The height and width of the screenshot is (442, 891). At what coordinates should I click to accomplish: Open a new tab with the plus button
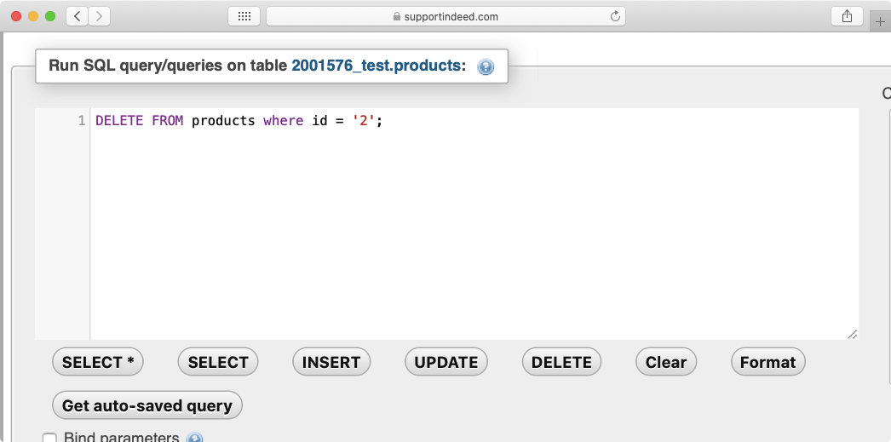point(880,21)
